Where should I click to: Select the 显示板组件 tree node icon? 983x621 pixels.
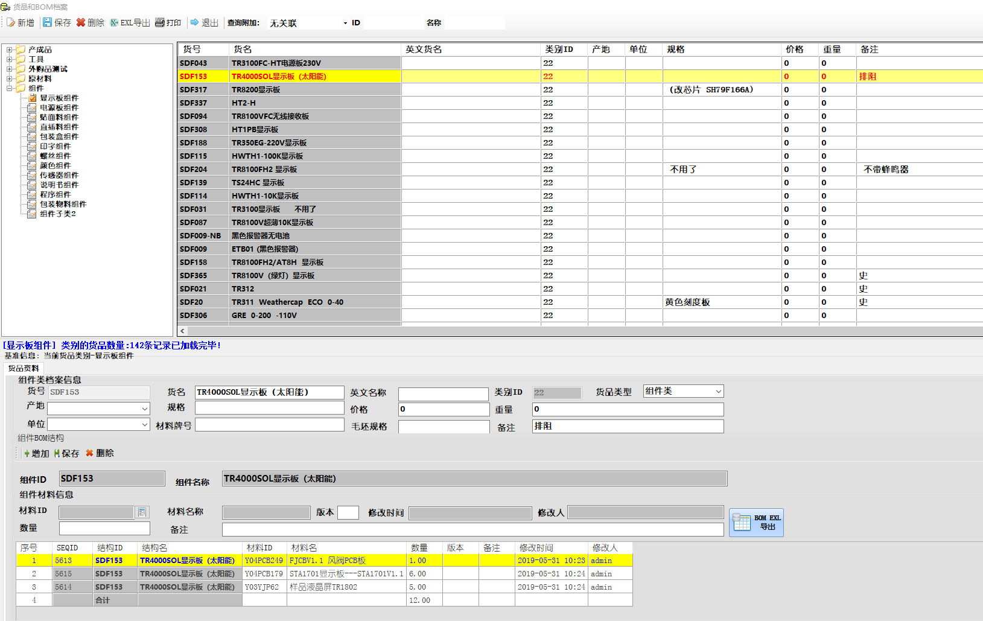[x=33, y=98]
